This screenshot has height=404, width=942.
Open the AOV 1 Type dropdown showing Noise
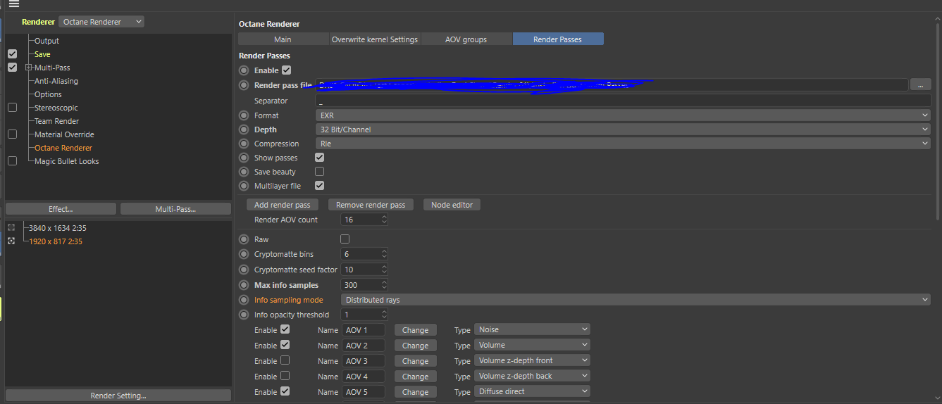(532, 329)
